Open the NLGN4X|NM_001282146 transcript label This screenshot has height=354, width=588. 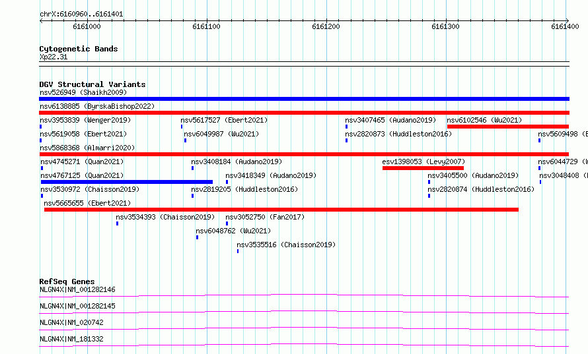(77, 289)
